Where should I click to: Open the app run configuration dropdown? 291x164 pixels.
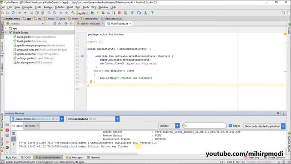[83, 13]
